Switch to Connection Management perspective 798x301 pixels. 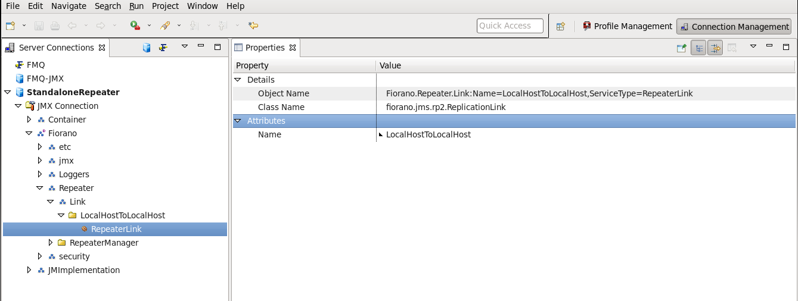[x=734, y=27]
